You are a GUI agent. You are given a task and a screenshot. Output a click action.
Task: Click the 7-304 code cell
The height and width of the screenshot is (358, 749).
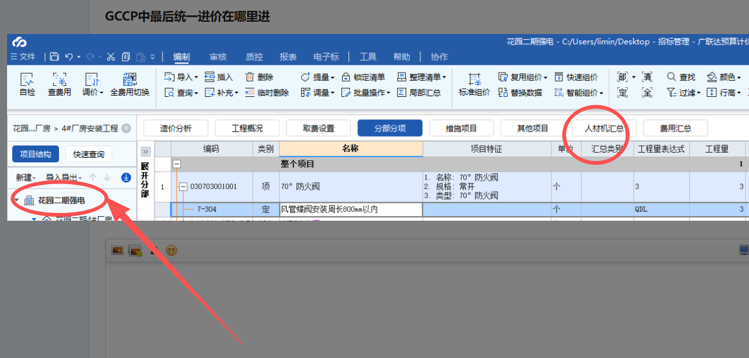click(212, 210)
